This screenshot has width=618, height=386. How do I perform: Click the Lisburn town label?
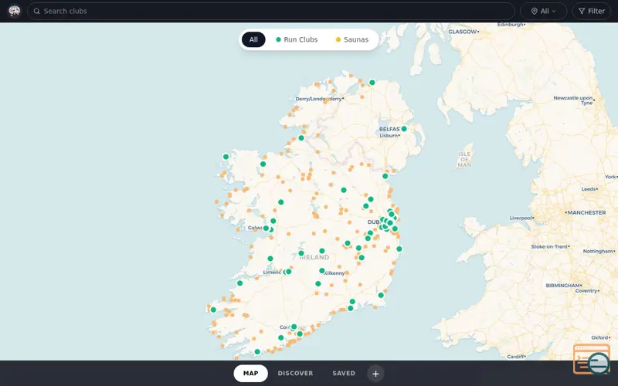pyautogui.click(x=389, y=135)
